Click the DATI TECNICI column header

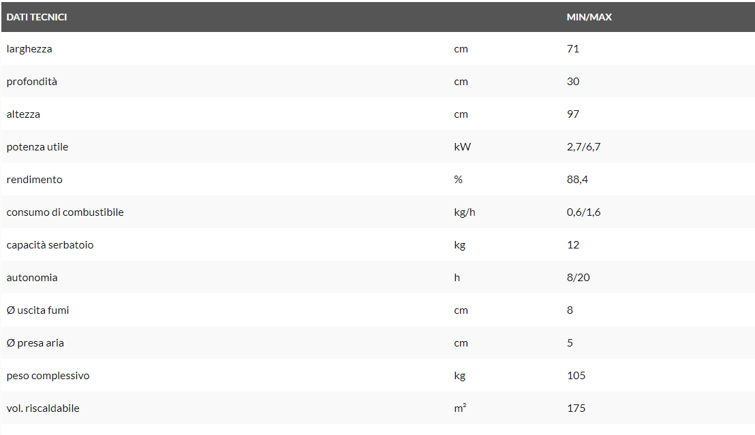(37, 17)
